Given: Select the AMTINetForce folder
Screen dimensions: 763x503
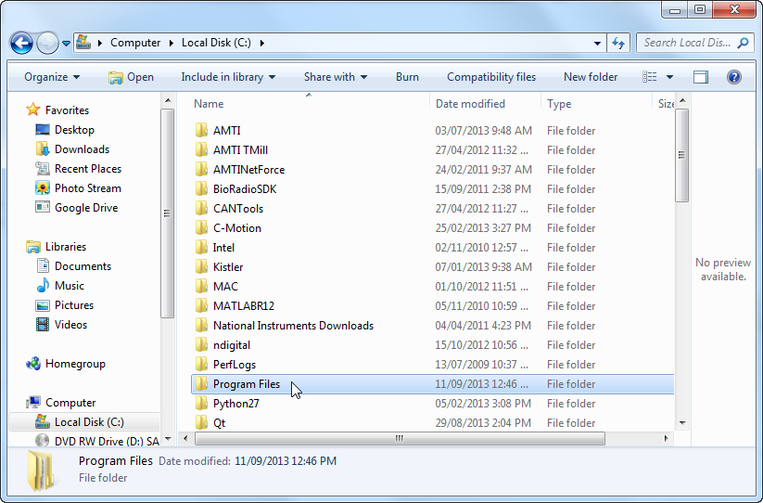Looking at the screenshot, I should (x=433, y=170).
